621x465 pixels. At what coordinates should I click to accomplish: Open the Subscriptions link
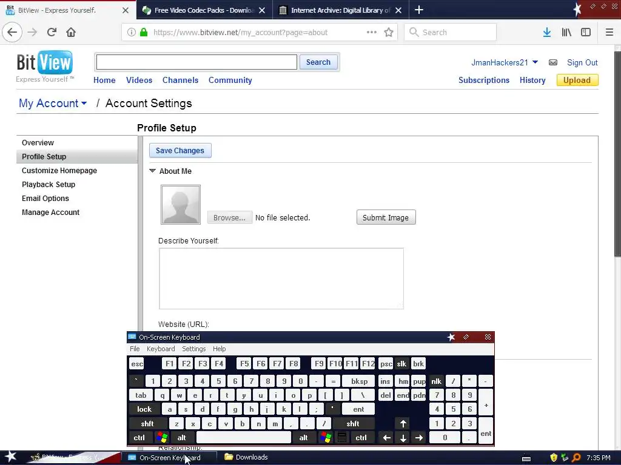pyautogui.click(x=483, y=80)
